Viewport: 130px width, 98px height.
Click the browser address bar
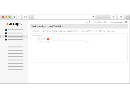[x=65, y=17]
